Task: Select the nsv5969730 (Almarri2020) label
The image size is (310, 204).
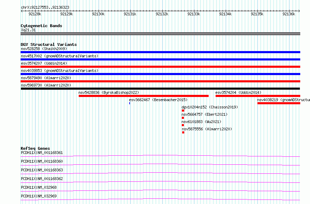Action: tap(46, 85)
